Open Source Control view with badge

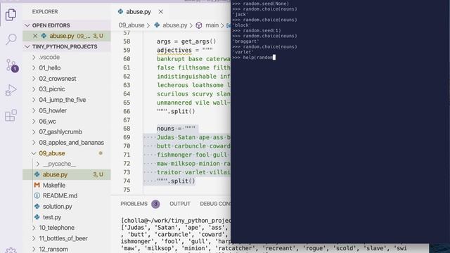11,65
